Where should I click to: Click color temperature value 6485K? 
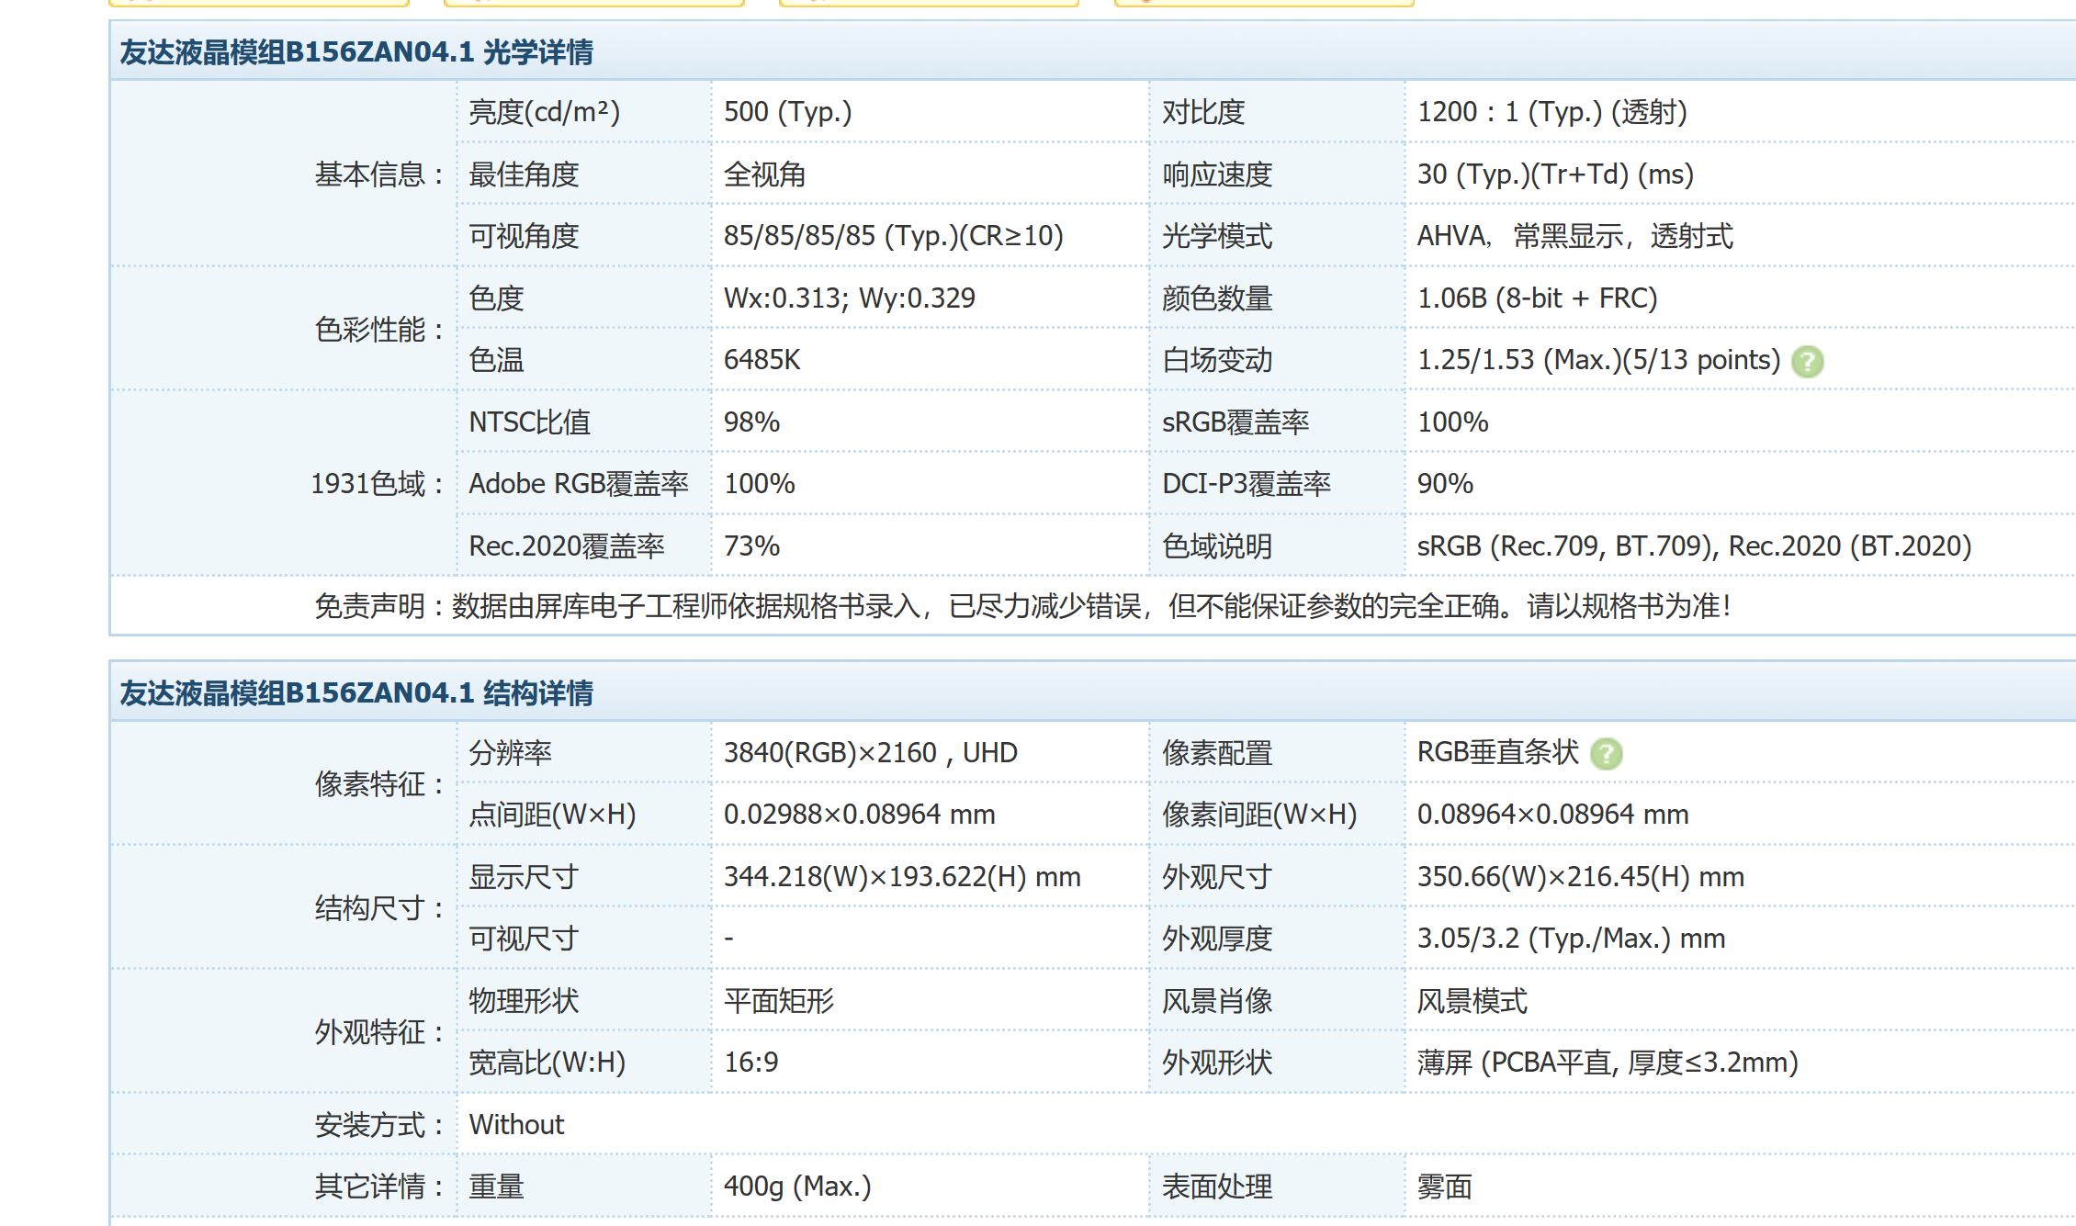tap(762, 360)
